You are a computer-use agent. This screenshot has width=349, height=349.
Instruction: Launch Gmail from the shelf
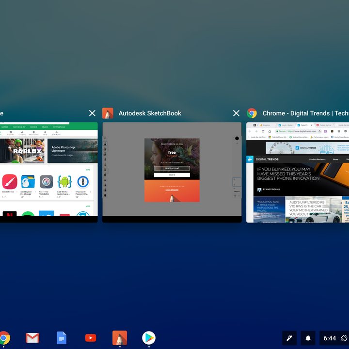(x=32, y=338)
